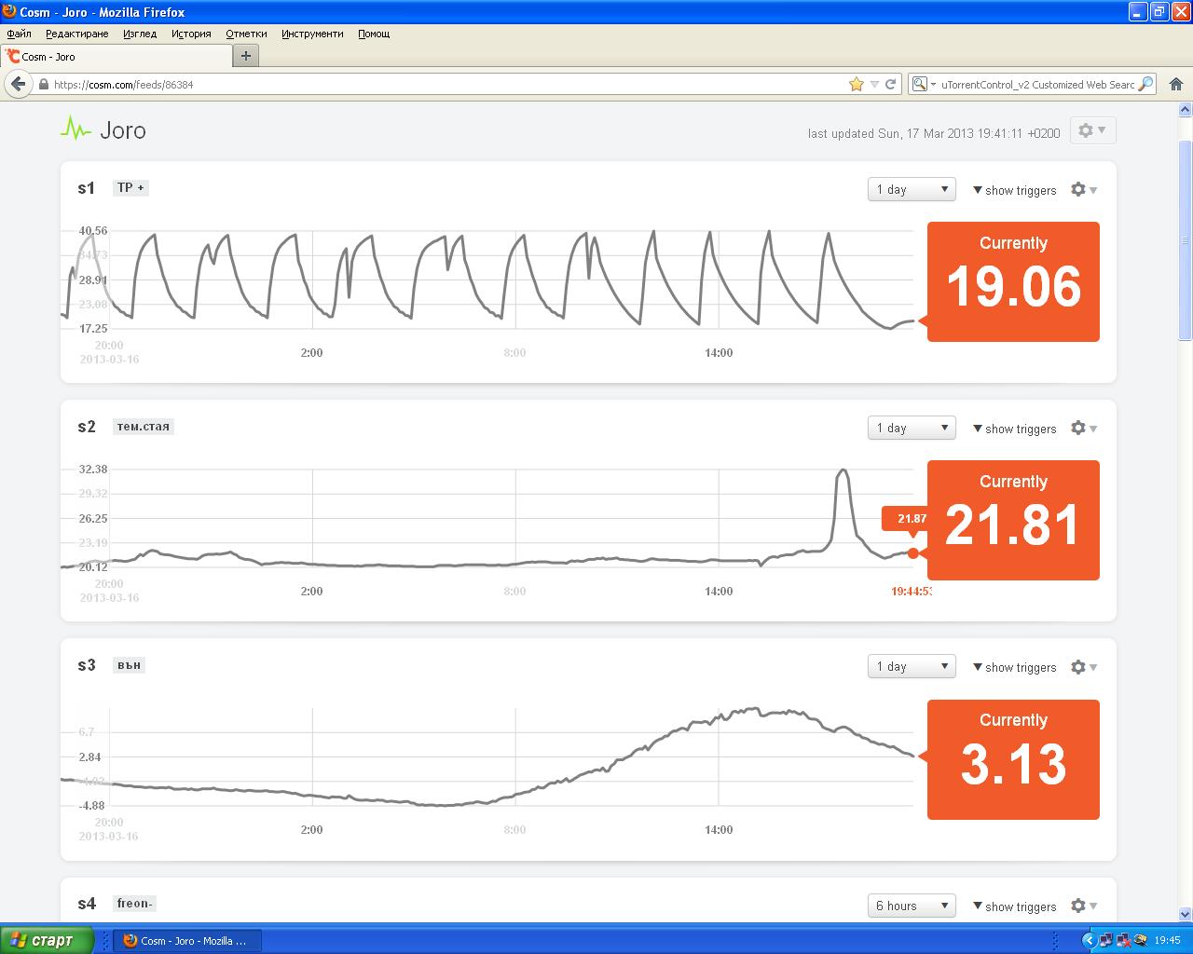Screen dimensions: 1193x954
Task: Click the URL address field
Action: (447, 84)
